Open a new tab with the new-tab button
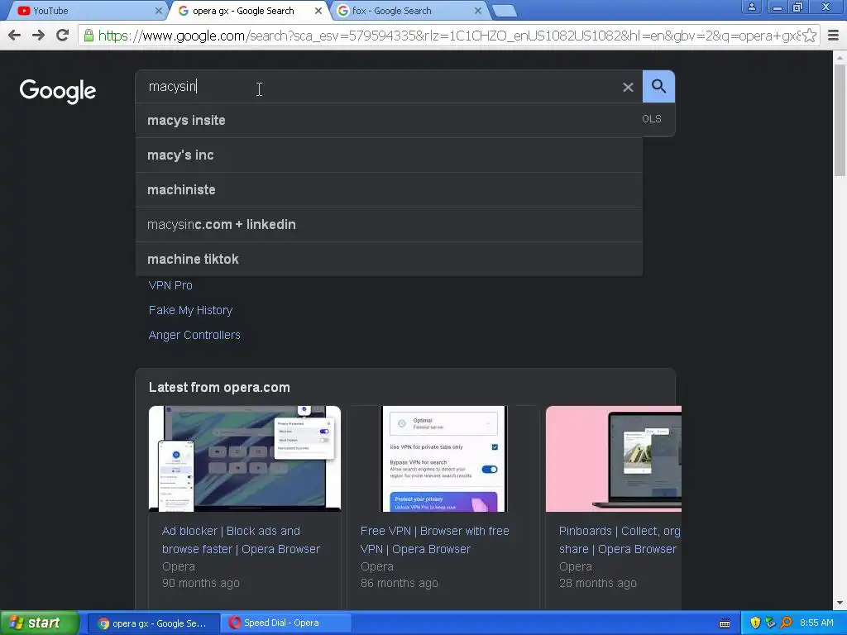This screenshot has height=635, width=847. (x=505, y=11)
